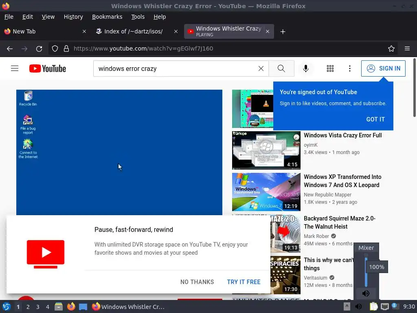Reload the page
Image resolution: width=417 pixels, height=313 pixels.
click(39, 48)
